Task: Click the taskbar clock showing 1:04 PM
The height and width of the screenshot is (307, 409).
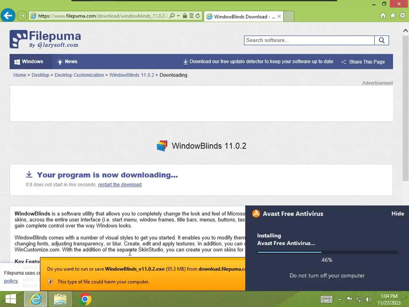Action: [x=389, y=299]
